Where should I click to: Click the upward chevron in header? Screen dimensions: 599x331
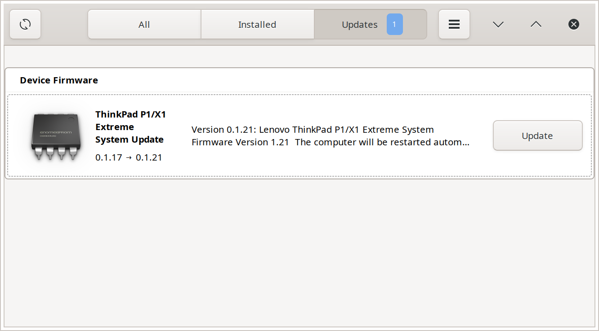click(536, 24)
